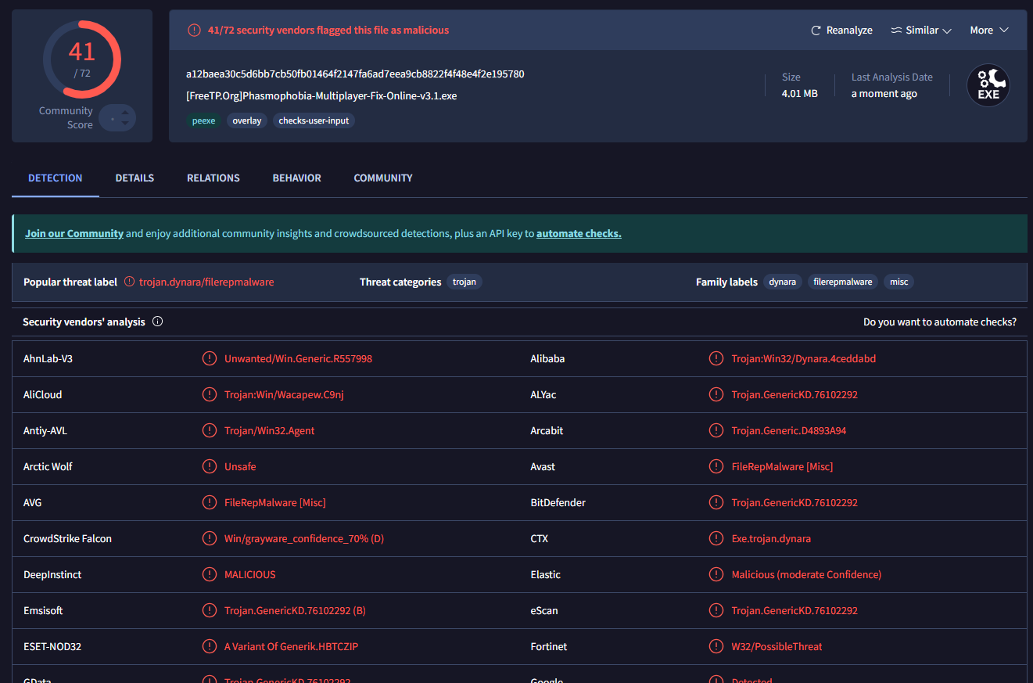The height and width of the screenshot is (683, 1033).
Task: Click the W32/PossibleThreat detection
Action: coord(777,646)
